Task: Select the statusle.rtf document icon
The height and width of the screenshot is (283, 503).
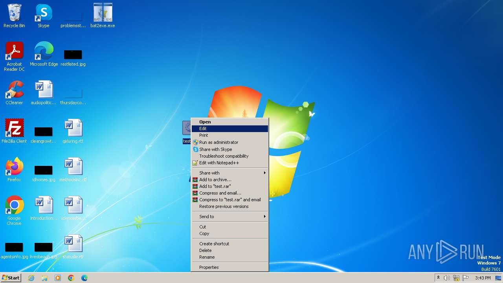Action: pyautogui.click(x=73, y=247)
